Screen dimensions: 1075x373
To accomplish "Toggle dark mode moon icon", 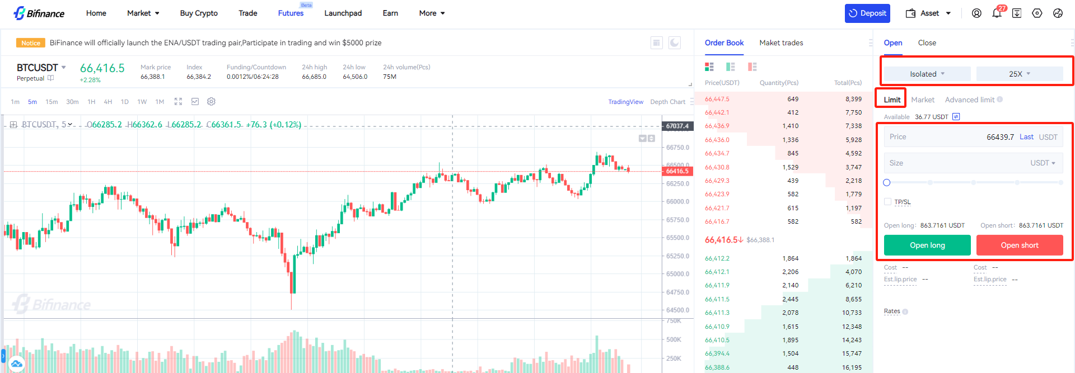I will (x=675, y=43).
